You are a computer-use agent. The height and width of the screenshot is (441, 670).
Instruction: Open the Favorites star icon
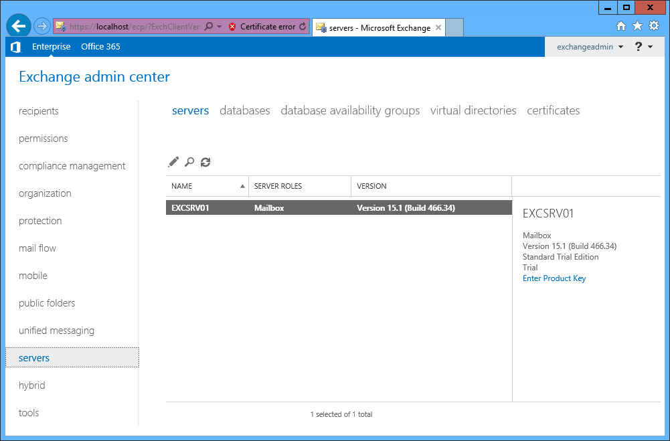point(637,26)
